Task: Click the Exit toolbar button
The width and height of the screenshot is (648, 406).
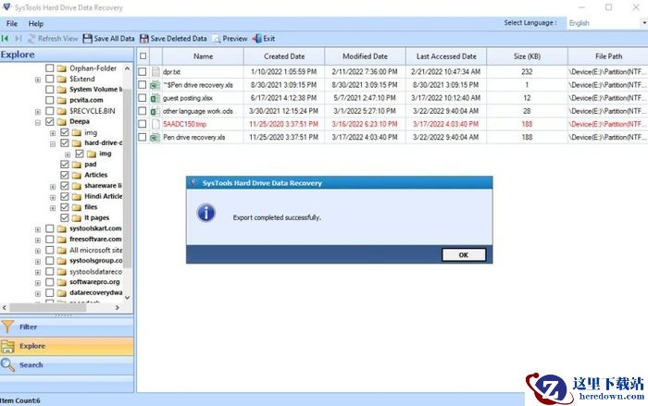Action: pos(264,39)
